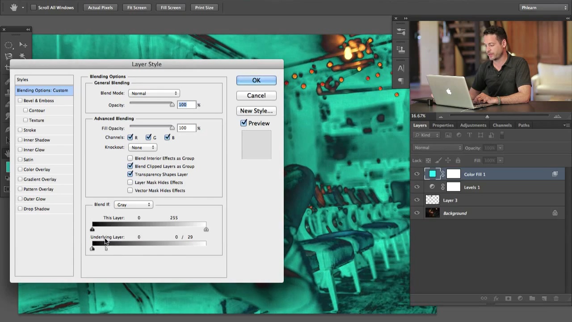
Task: Click the Fit Screen button
Action: tap(137, 8)
